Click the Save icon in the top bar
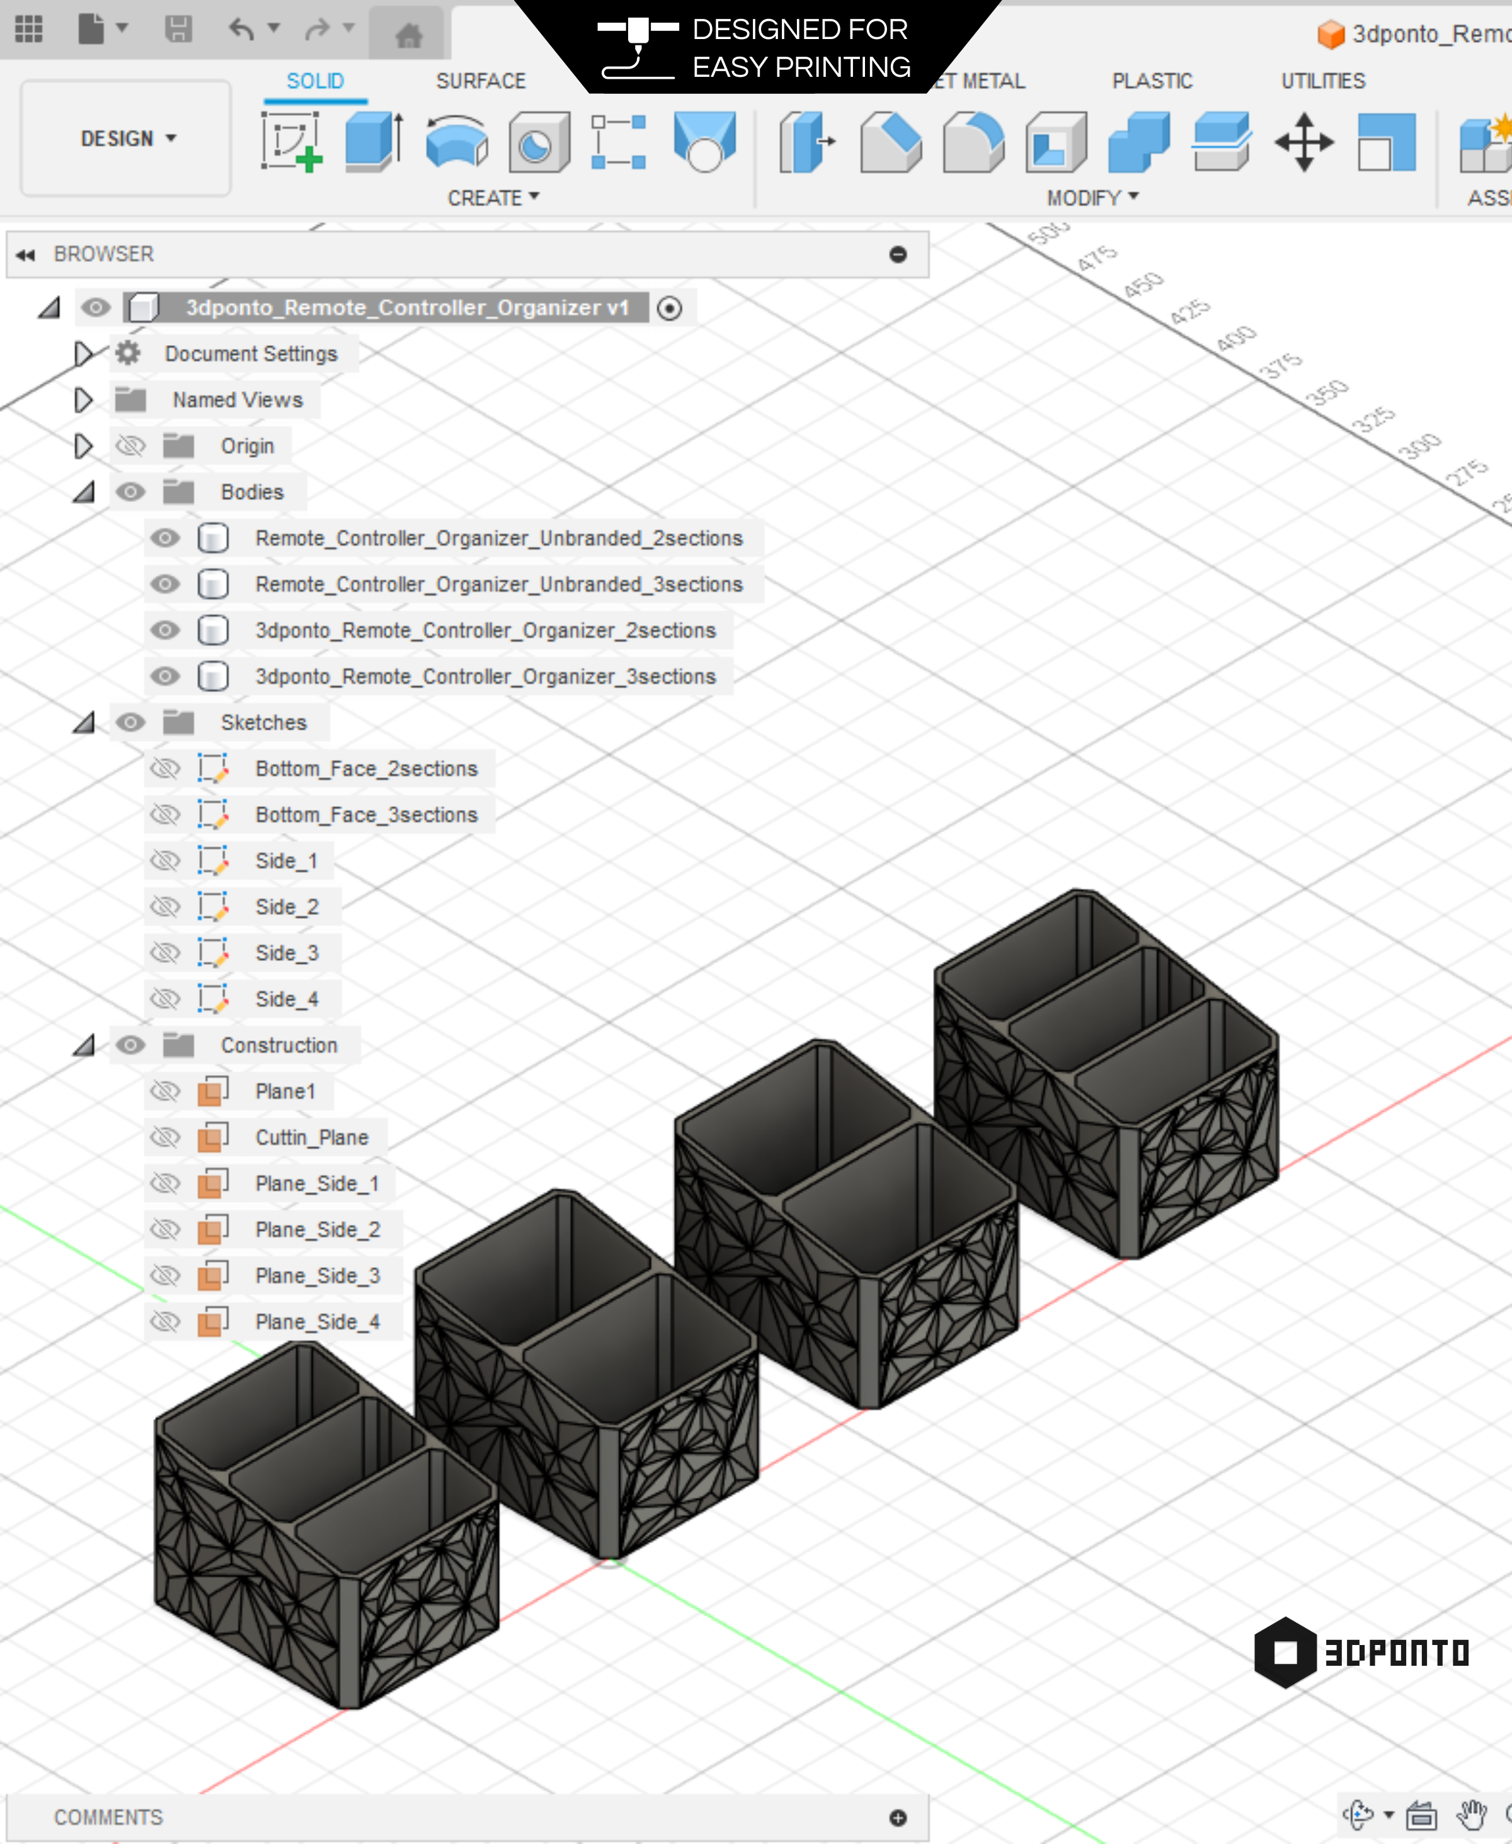The image size is (1512, 1844). 178,30
